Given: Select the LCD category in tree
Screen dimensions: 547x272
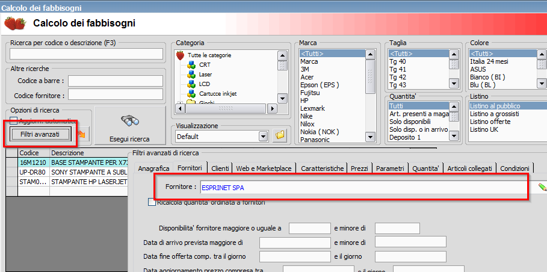Looking at the screenshot, I should (205, 84).
